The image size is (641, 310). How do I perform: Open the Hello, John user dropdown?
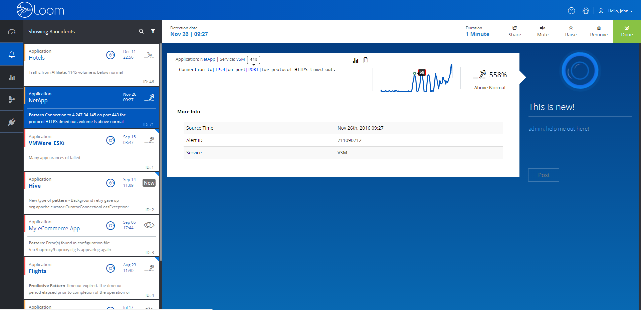pyautogui.click(x=616, y=11)
